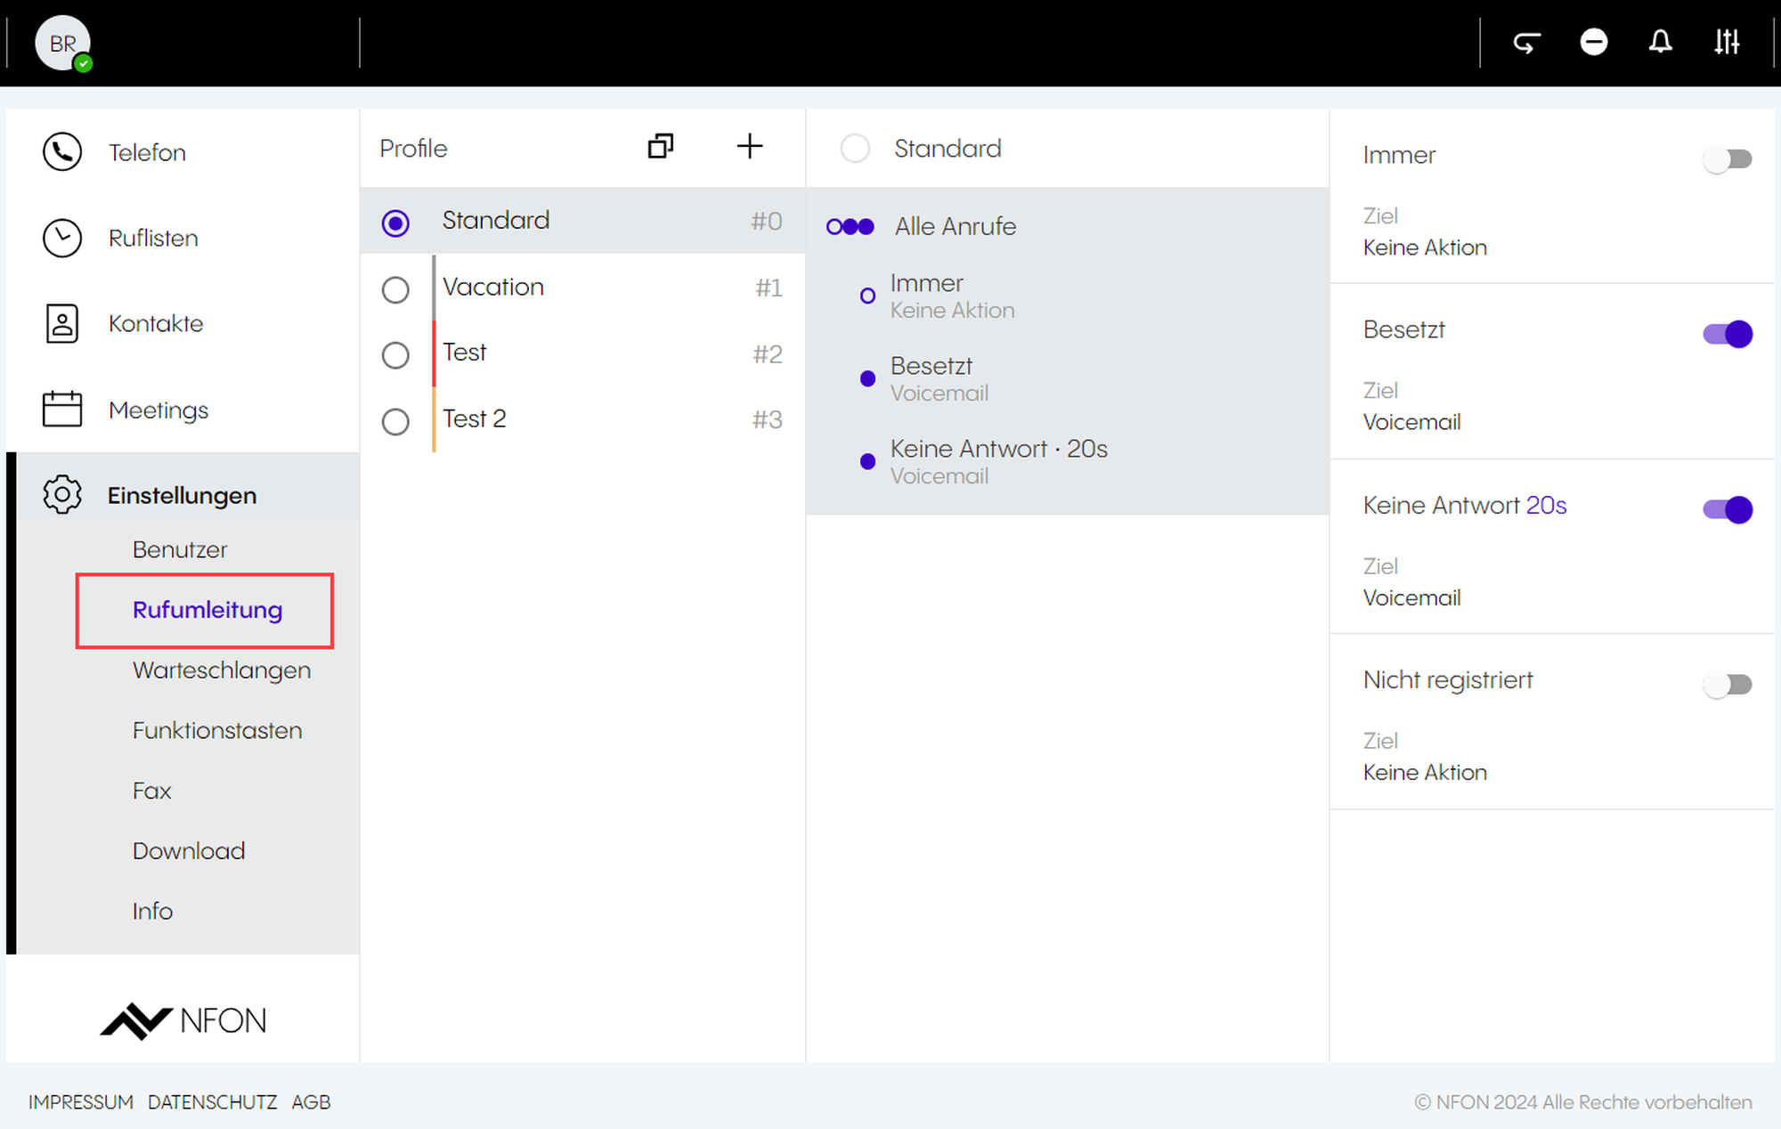Open the audio settings sliders icon
Image resolution: width=1781 pixels, height=1129 pixels.
[x=1727, y=43]
